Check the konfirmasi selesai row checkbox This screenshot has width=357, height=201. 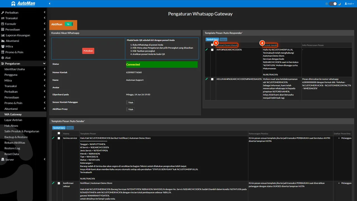coord(59,183)
